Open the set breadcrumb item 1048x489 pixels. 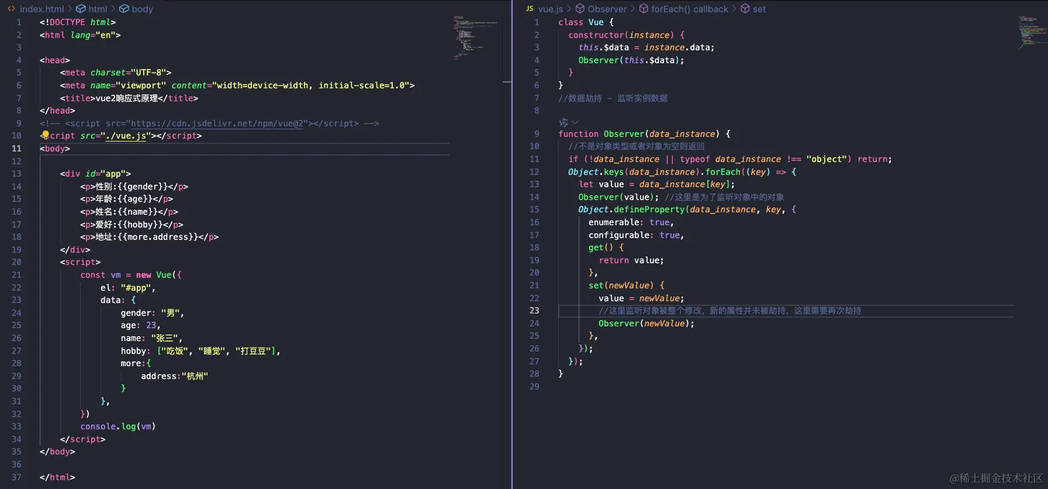coord(759,9)
